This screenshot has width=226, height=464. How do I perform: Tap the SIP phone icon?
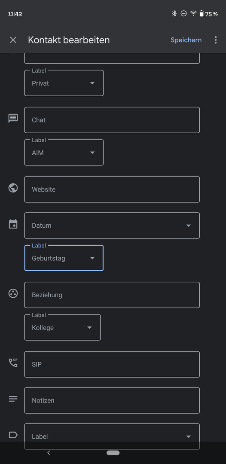click(x=13, y=363)
